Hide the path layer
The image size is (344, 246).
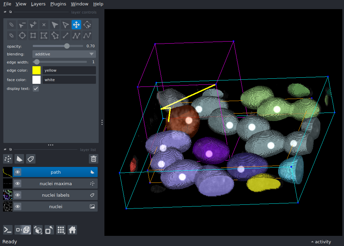(x=17, y=172)
